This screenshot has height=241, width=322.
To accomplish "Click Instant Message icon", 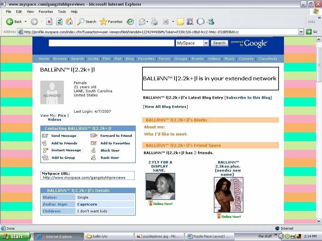I will click(x=45, y=150).
